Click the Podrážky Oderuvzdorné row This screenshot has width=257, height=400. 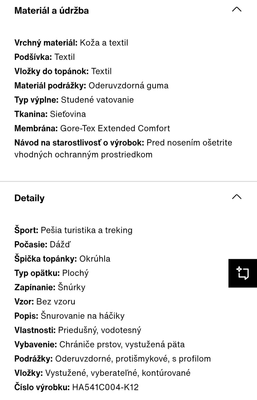112,359
